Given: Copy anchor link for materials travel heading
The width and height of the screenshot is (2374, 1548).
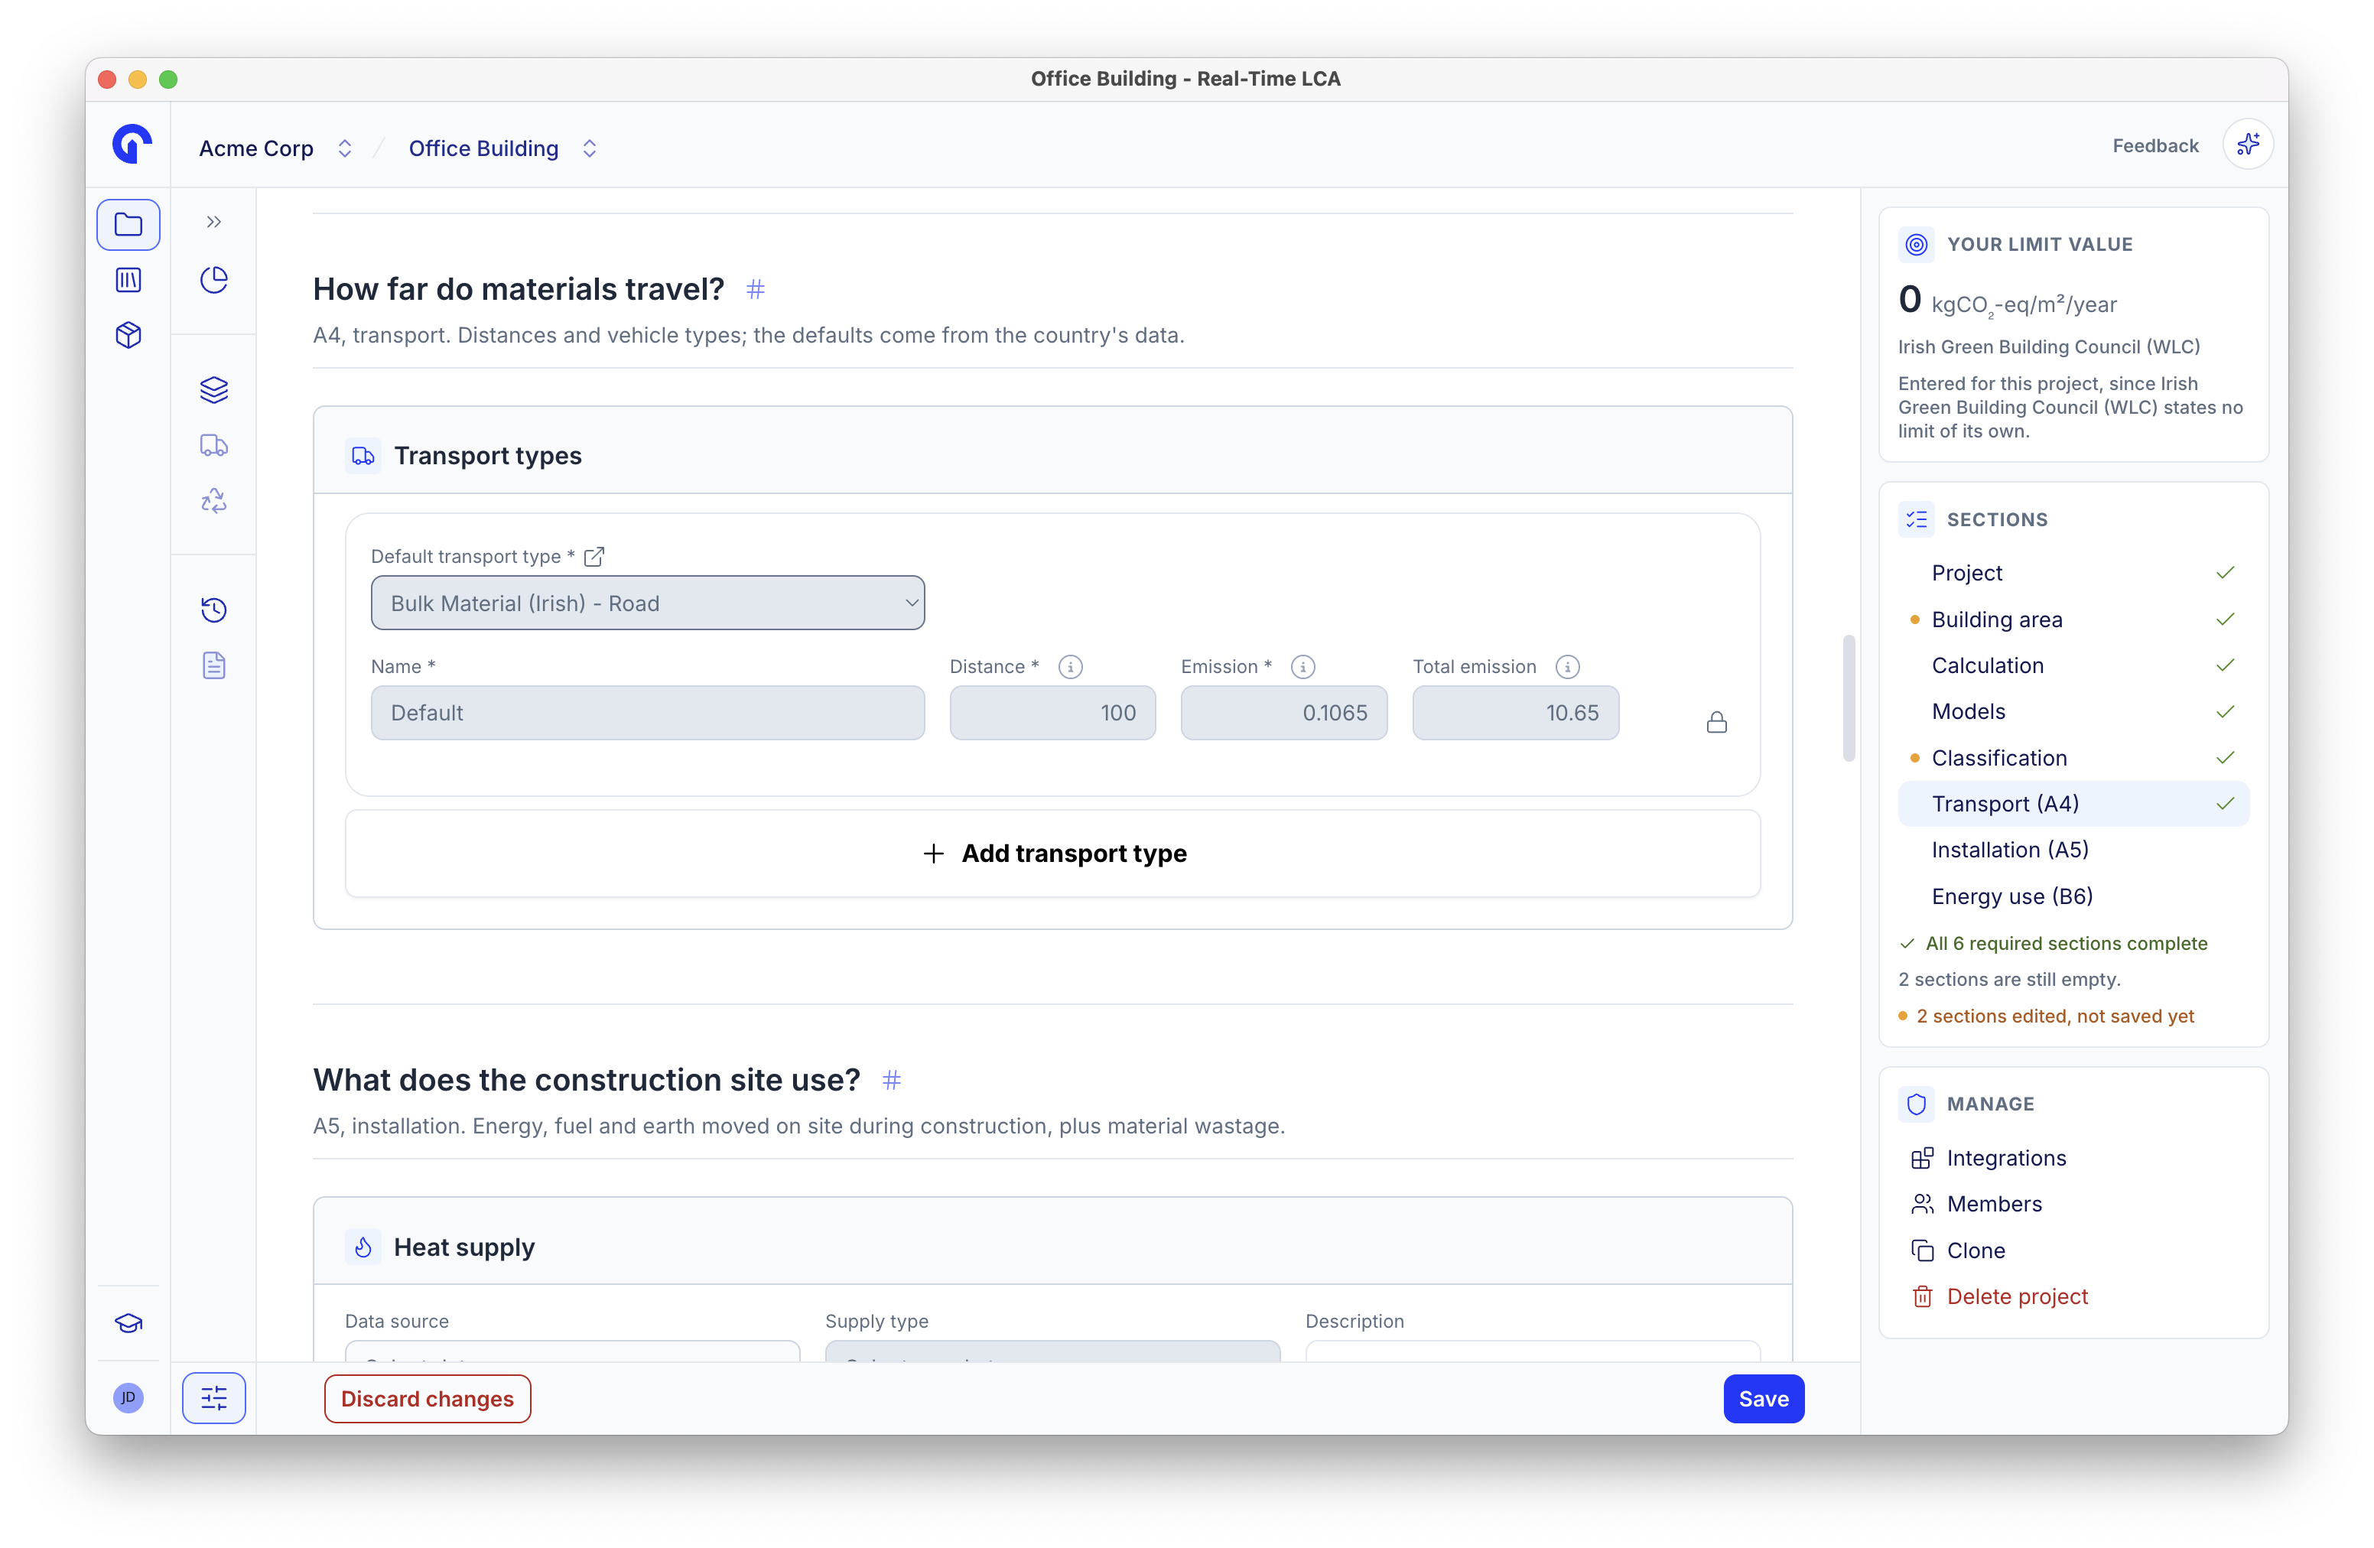Looking at the screenshot, I should pyautogui.click(x=755, y=291).
